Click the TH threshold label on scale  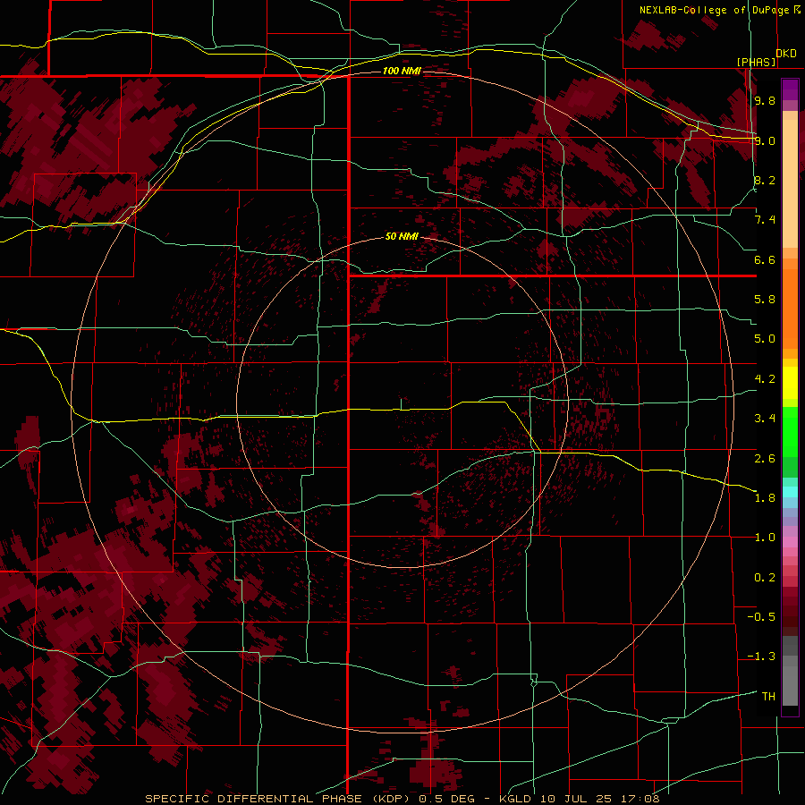768,697
